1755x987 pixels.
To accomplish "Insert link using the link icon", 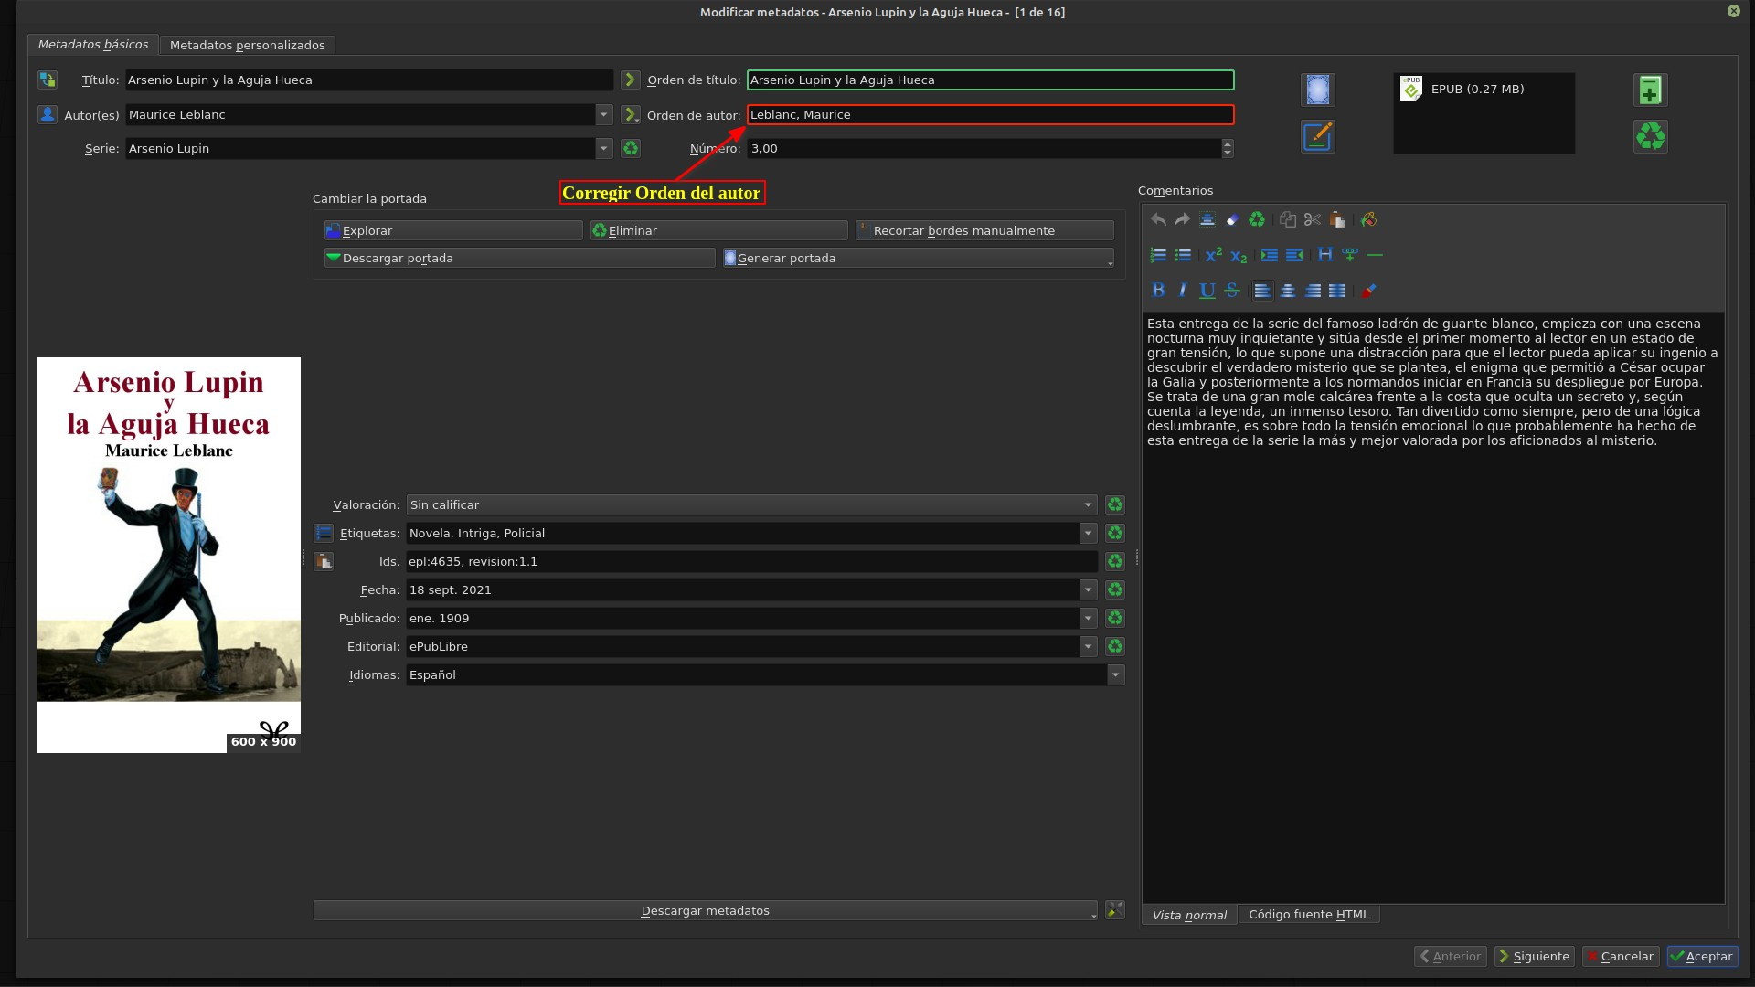I will (x=1349, y=255).
